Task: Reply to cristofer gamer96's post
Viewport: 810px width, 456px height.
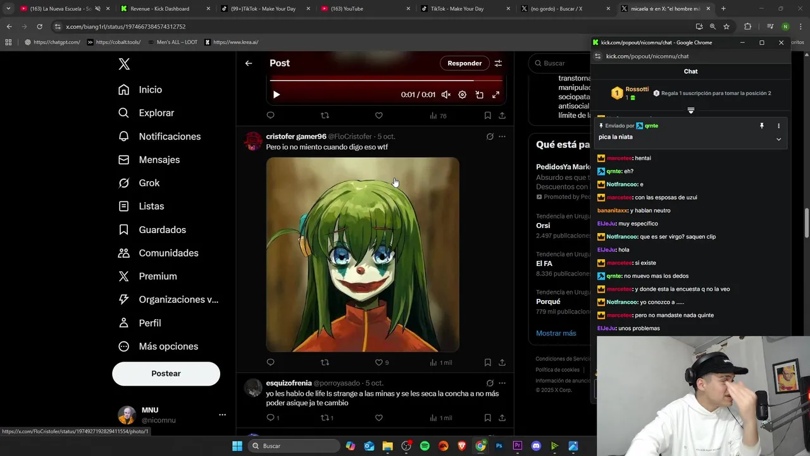Action: (x=270, y=362)
